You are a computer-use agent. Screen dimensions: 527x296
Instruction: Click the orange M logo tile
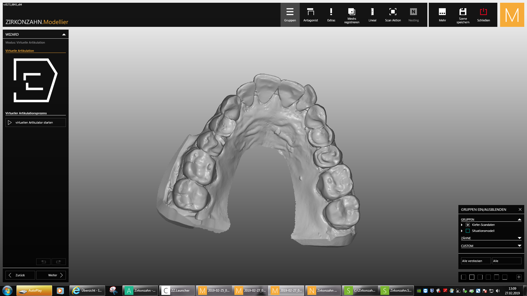tap(512, 15)
